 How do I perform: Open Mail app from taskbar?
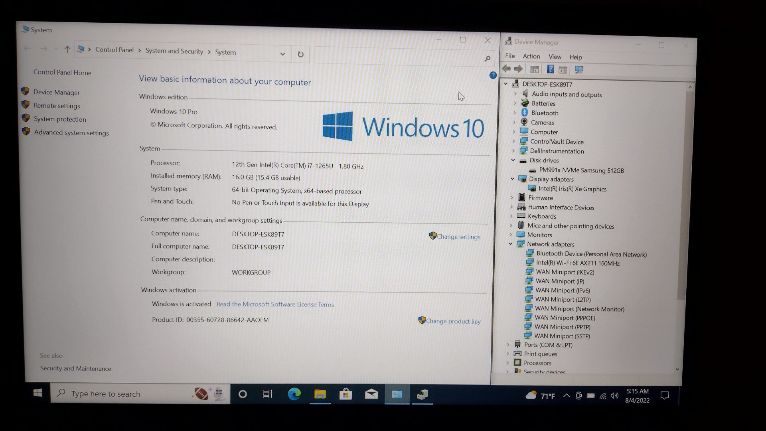(x=371, y=395)
